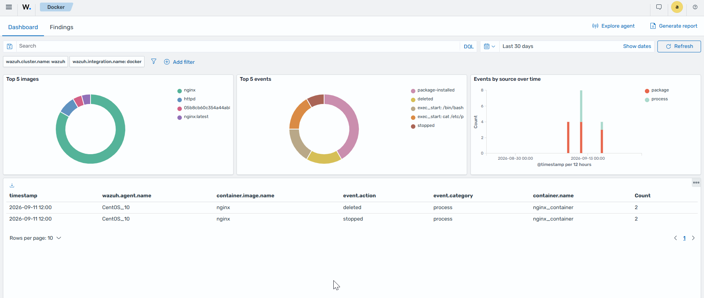Sort by event.category column
The image size is (704, 298).
pyautogui.click(x=453, y=195)
